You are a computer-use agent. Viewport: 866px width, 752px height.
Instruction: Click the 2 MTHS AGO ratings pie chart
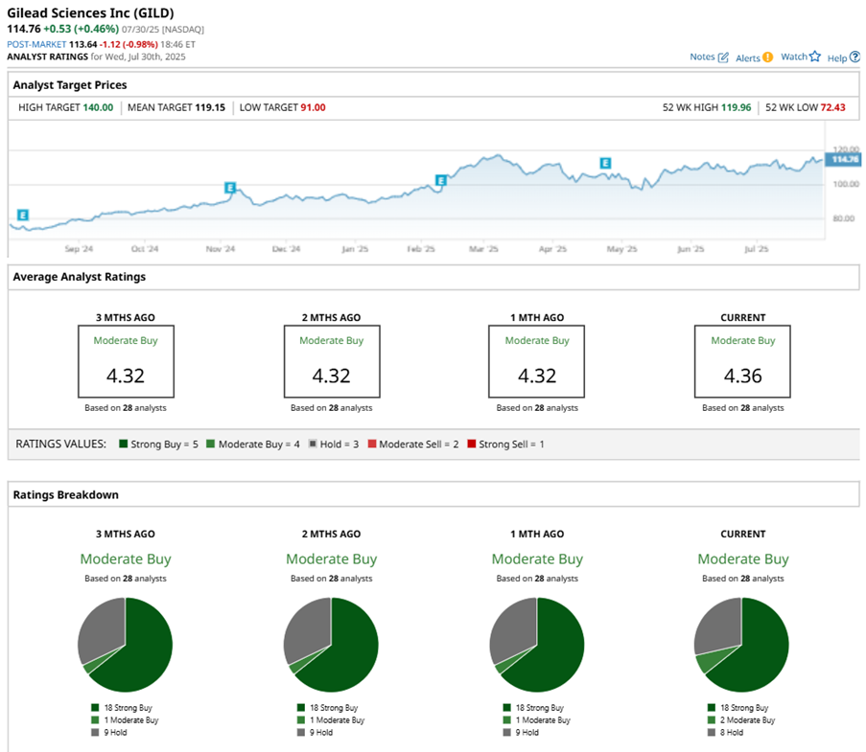331,645
